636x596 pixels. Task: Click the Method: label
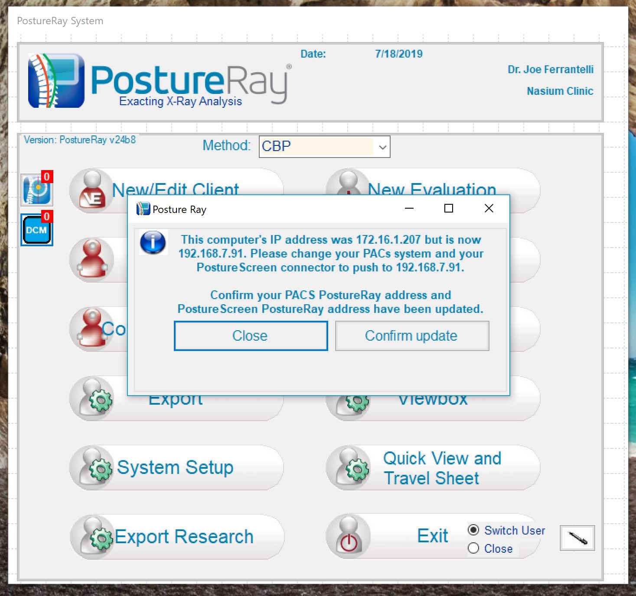tap(227, 145)
